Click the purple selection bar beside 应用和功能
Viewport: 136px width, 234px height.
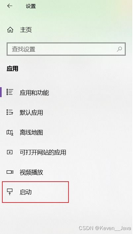click(1, 92)
